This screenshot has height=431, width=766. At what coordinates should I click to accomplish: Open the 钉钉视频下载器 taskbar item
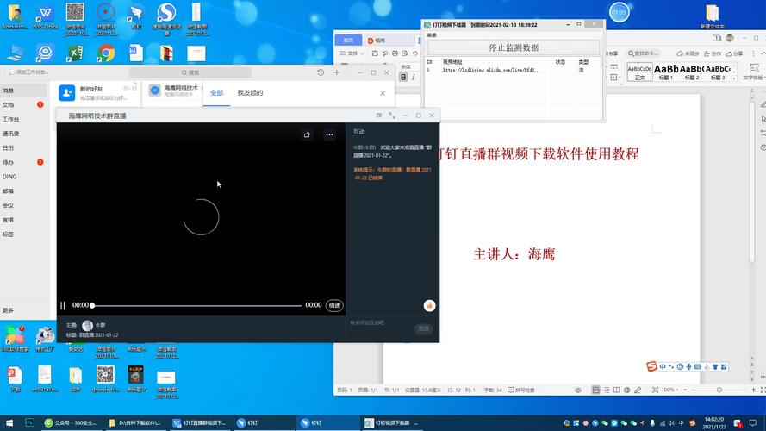coord(392,422)
